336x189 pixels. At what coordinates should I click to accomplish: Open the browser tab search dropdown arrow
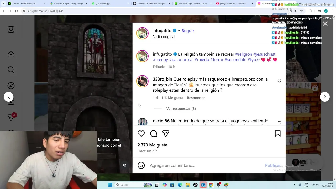[x=3, y=4]
